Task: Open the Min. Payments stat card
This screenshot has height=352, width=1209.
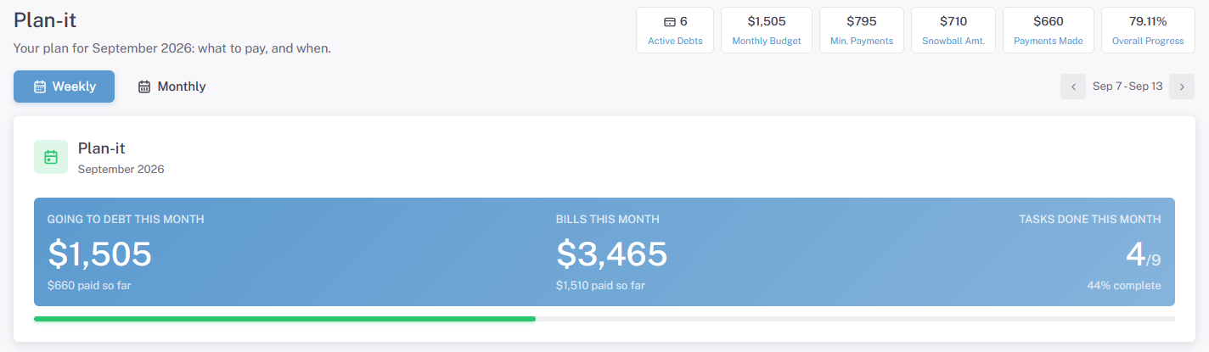Action: coord(862,30)
